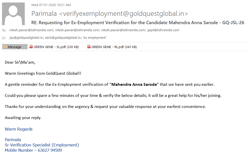Click bold name Mahendra Anna Sarode in body
The width and height of the screenshot is (248, 158).
134,85
